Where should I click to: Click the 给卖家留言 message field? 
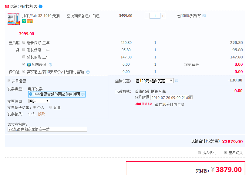pos(47,129)
